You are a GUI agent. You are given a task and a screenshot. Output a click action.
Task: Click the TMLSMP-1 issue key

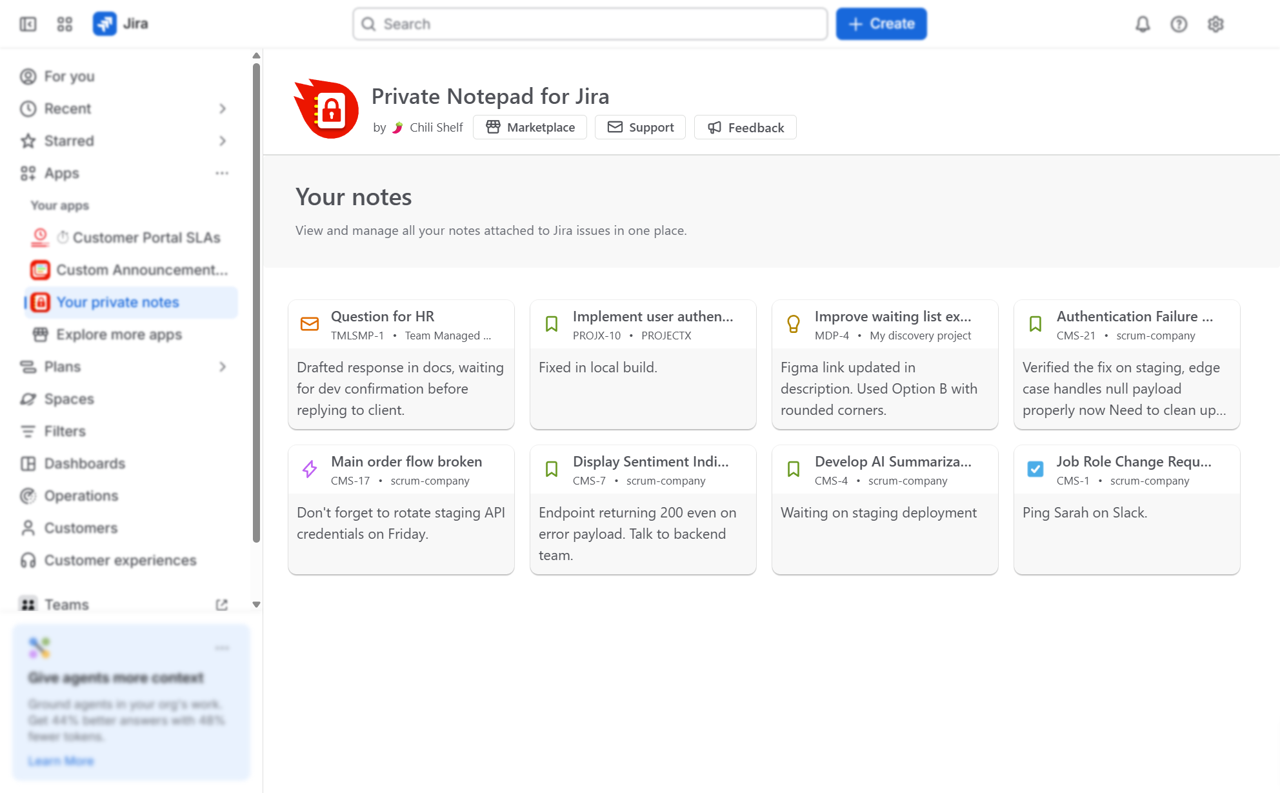point(357,336)
